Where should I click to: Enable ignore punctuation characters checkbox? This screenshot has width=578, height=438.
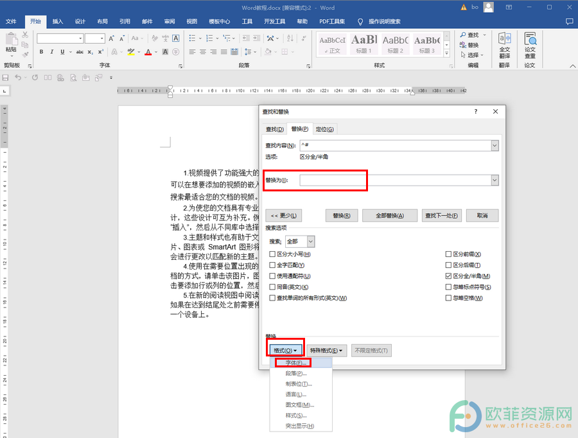coord(449,287)
